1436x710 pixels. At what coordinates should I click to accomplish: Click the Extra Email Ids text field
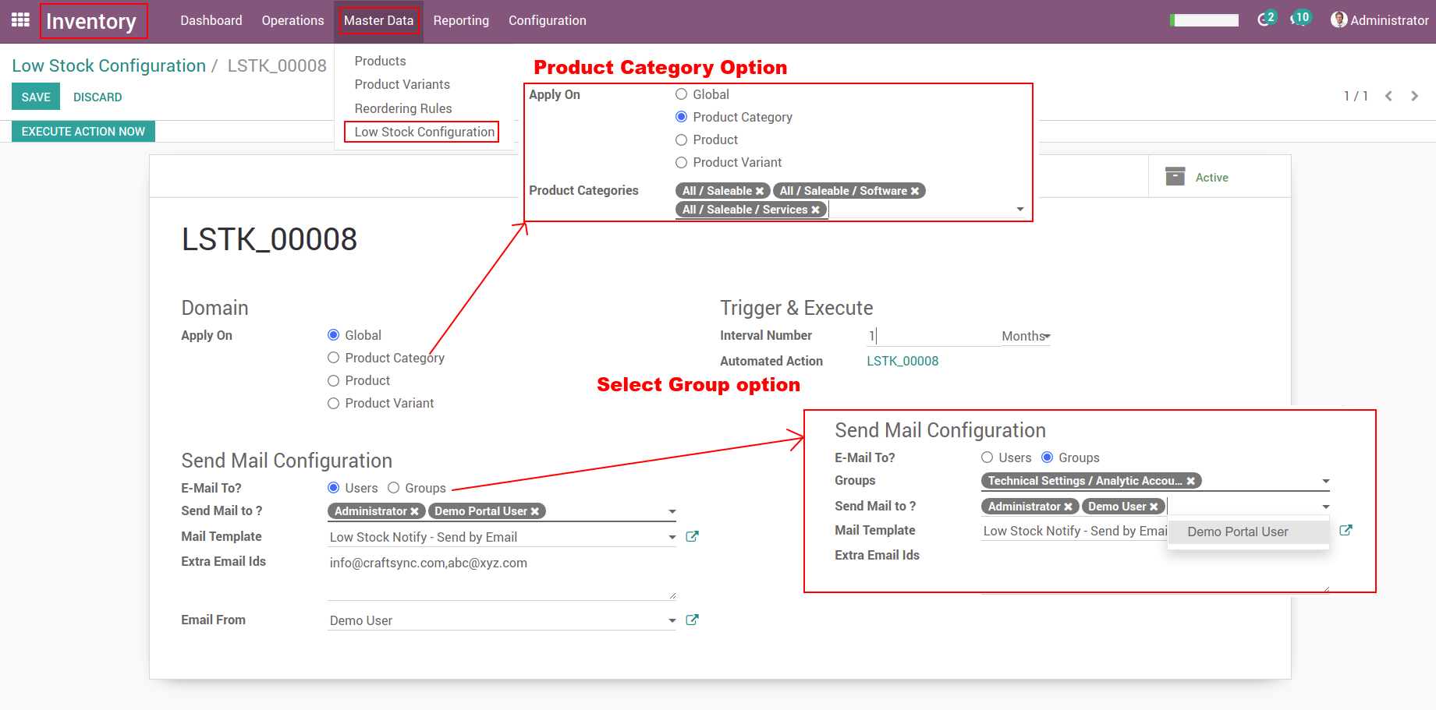501,577
